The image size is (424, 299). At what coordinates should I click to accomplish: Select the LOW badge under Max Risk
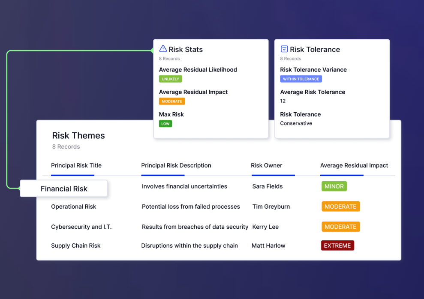165,123
